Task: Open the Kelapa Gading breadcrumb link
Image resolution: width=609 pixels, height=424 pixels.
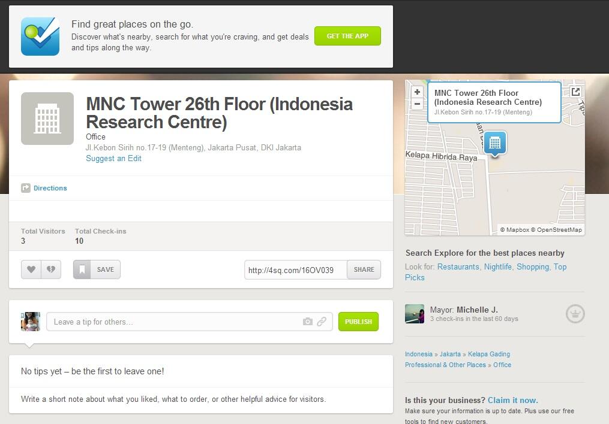Action: point(489,354)
